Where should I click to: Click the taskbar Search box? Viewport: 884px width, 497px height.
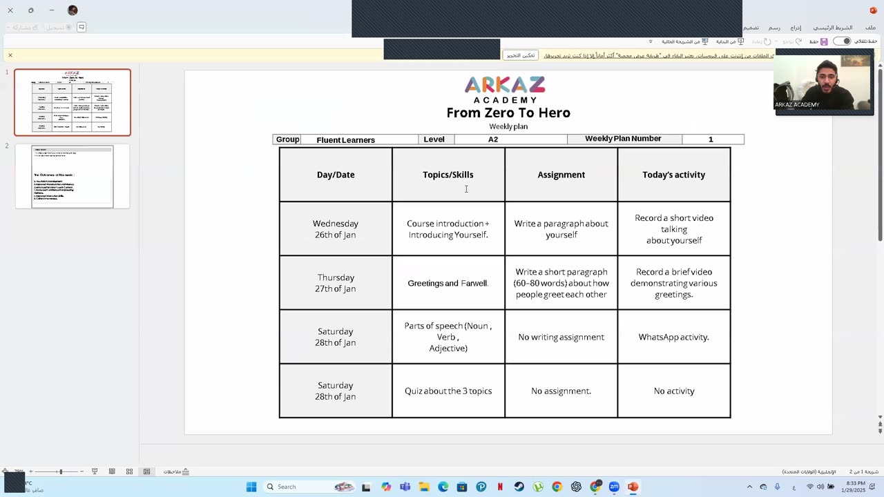coord(310,487)
